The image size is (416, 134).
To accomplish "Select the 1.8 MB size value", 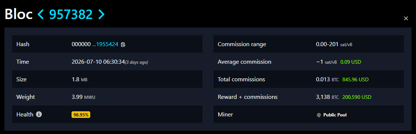I will click(79, 79).
